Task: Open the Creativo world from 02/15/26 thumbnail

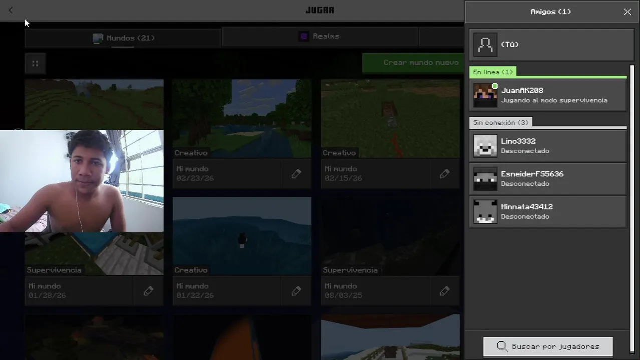Action: 390,119
